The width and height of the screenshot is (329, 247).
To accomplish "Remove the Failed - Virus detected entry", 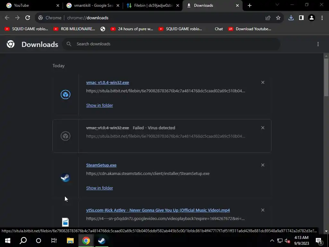I will pyautogui.click(x=263, y=128).
